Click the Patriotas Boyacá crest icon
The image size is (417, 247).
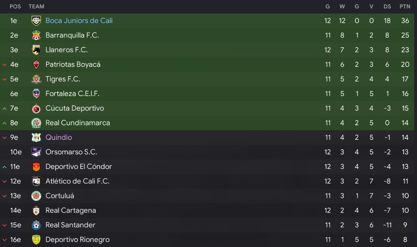click(x=36, y=65)
